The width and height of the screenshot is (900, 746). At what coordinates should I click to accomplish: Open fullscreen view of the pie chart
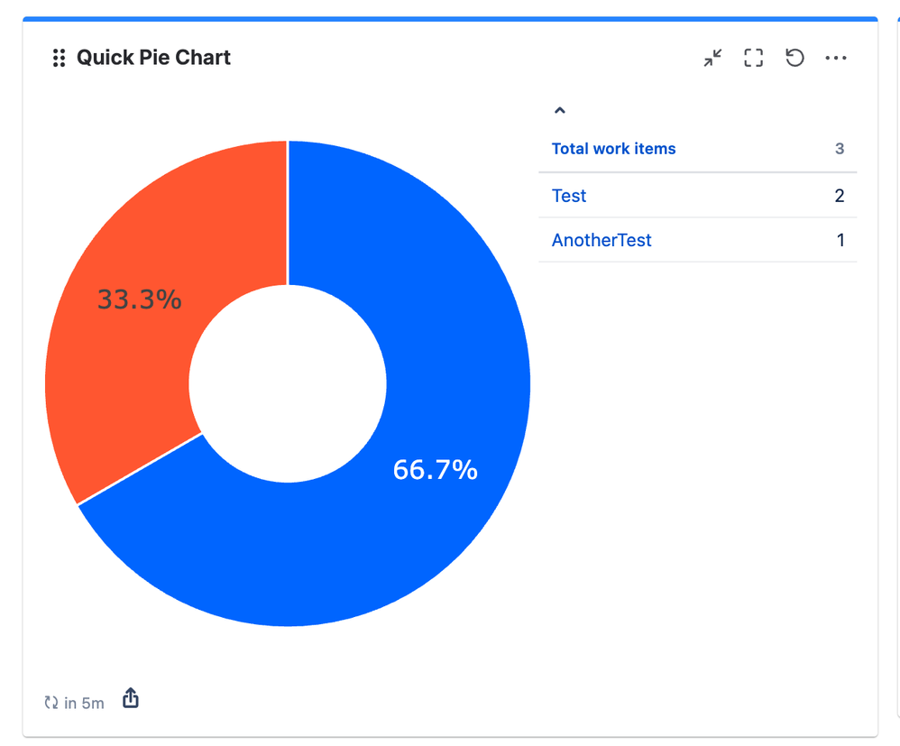(x=753, y=58)
